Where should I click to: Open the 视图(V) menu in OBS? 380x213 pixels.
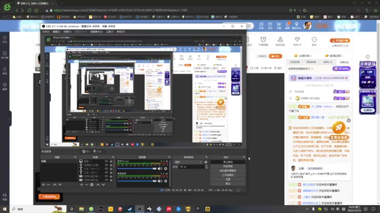point(67,32)
